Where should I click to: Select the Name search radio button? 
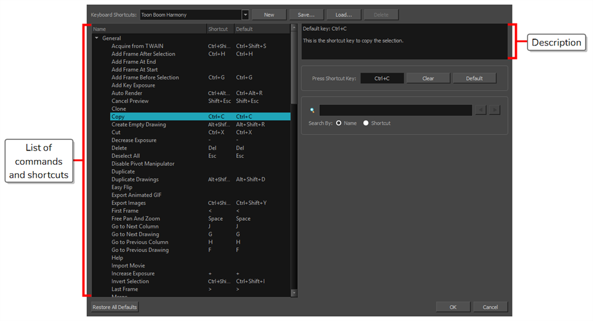point(339,123)
